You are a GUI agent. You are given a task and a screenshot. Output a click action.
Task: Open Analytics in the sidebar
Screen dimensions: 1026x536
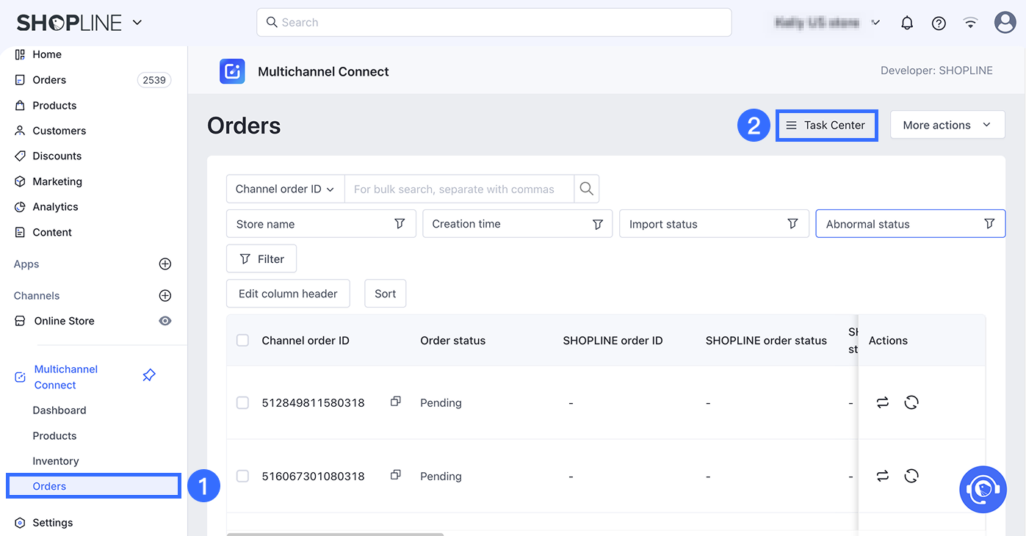55,207
